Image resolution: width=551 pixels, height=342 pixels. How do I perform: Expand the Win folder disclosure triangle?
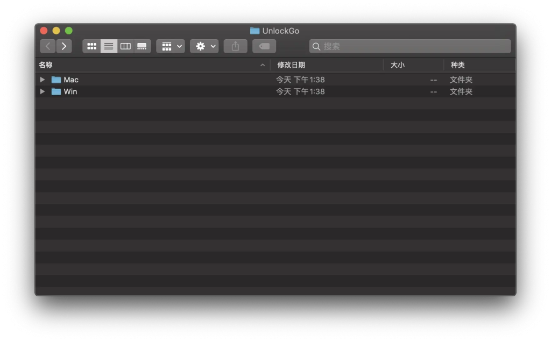pyautogui.click(x=43, y=91)
